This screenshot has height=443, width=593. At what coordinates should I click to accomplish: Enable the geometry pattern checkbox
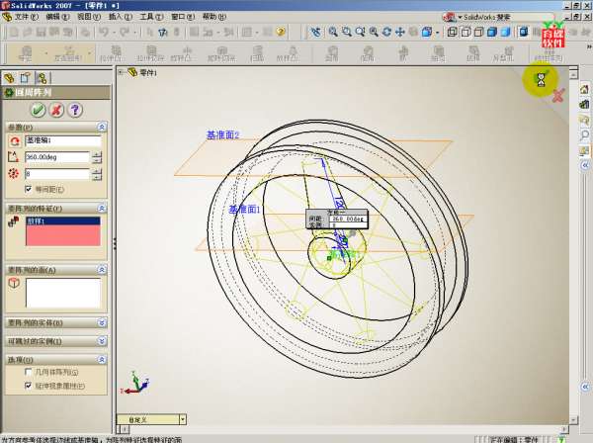[29, 372]
